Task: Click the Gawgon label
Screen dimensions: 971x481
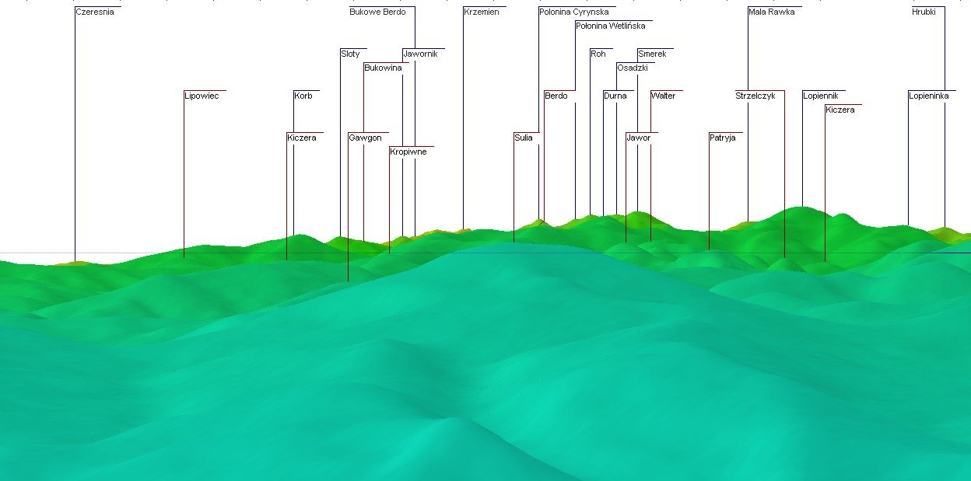Action: (x=365, y=138)
